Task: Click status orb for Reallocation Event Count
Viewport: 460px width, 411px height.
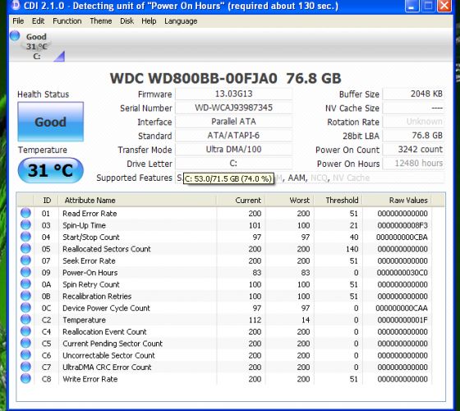Action: coord(25,331)
